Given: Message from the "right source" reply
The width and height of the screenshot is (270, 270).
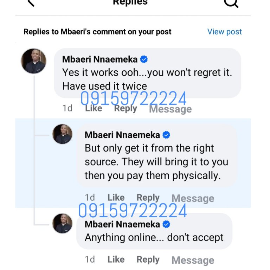Looking at the screenshot, I should click(x=193, y=198).
